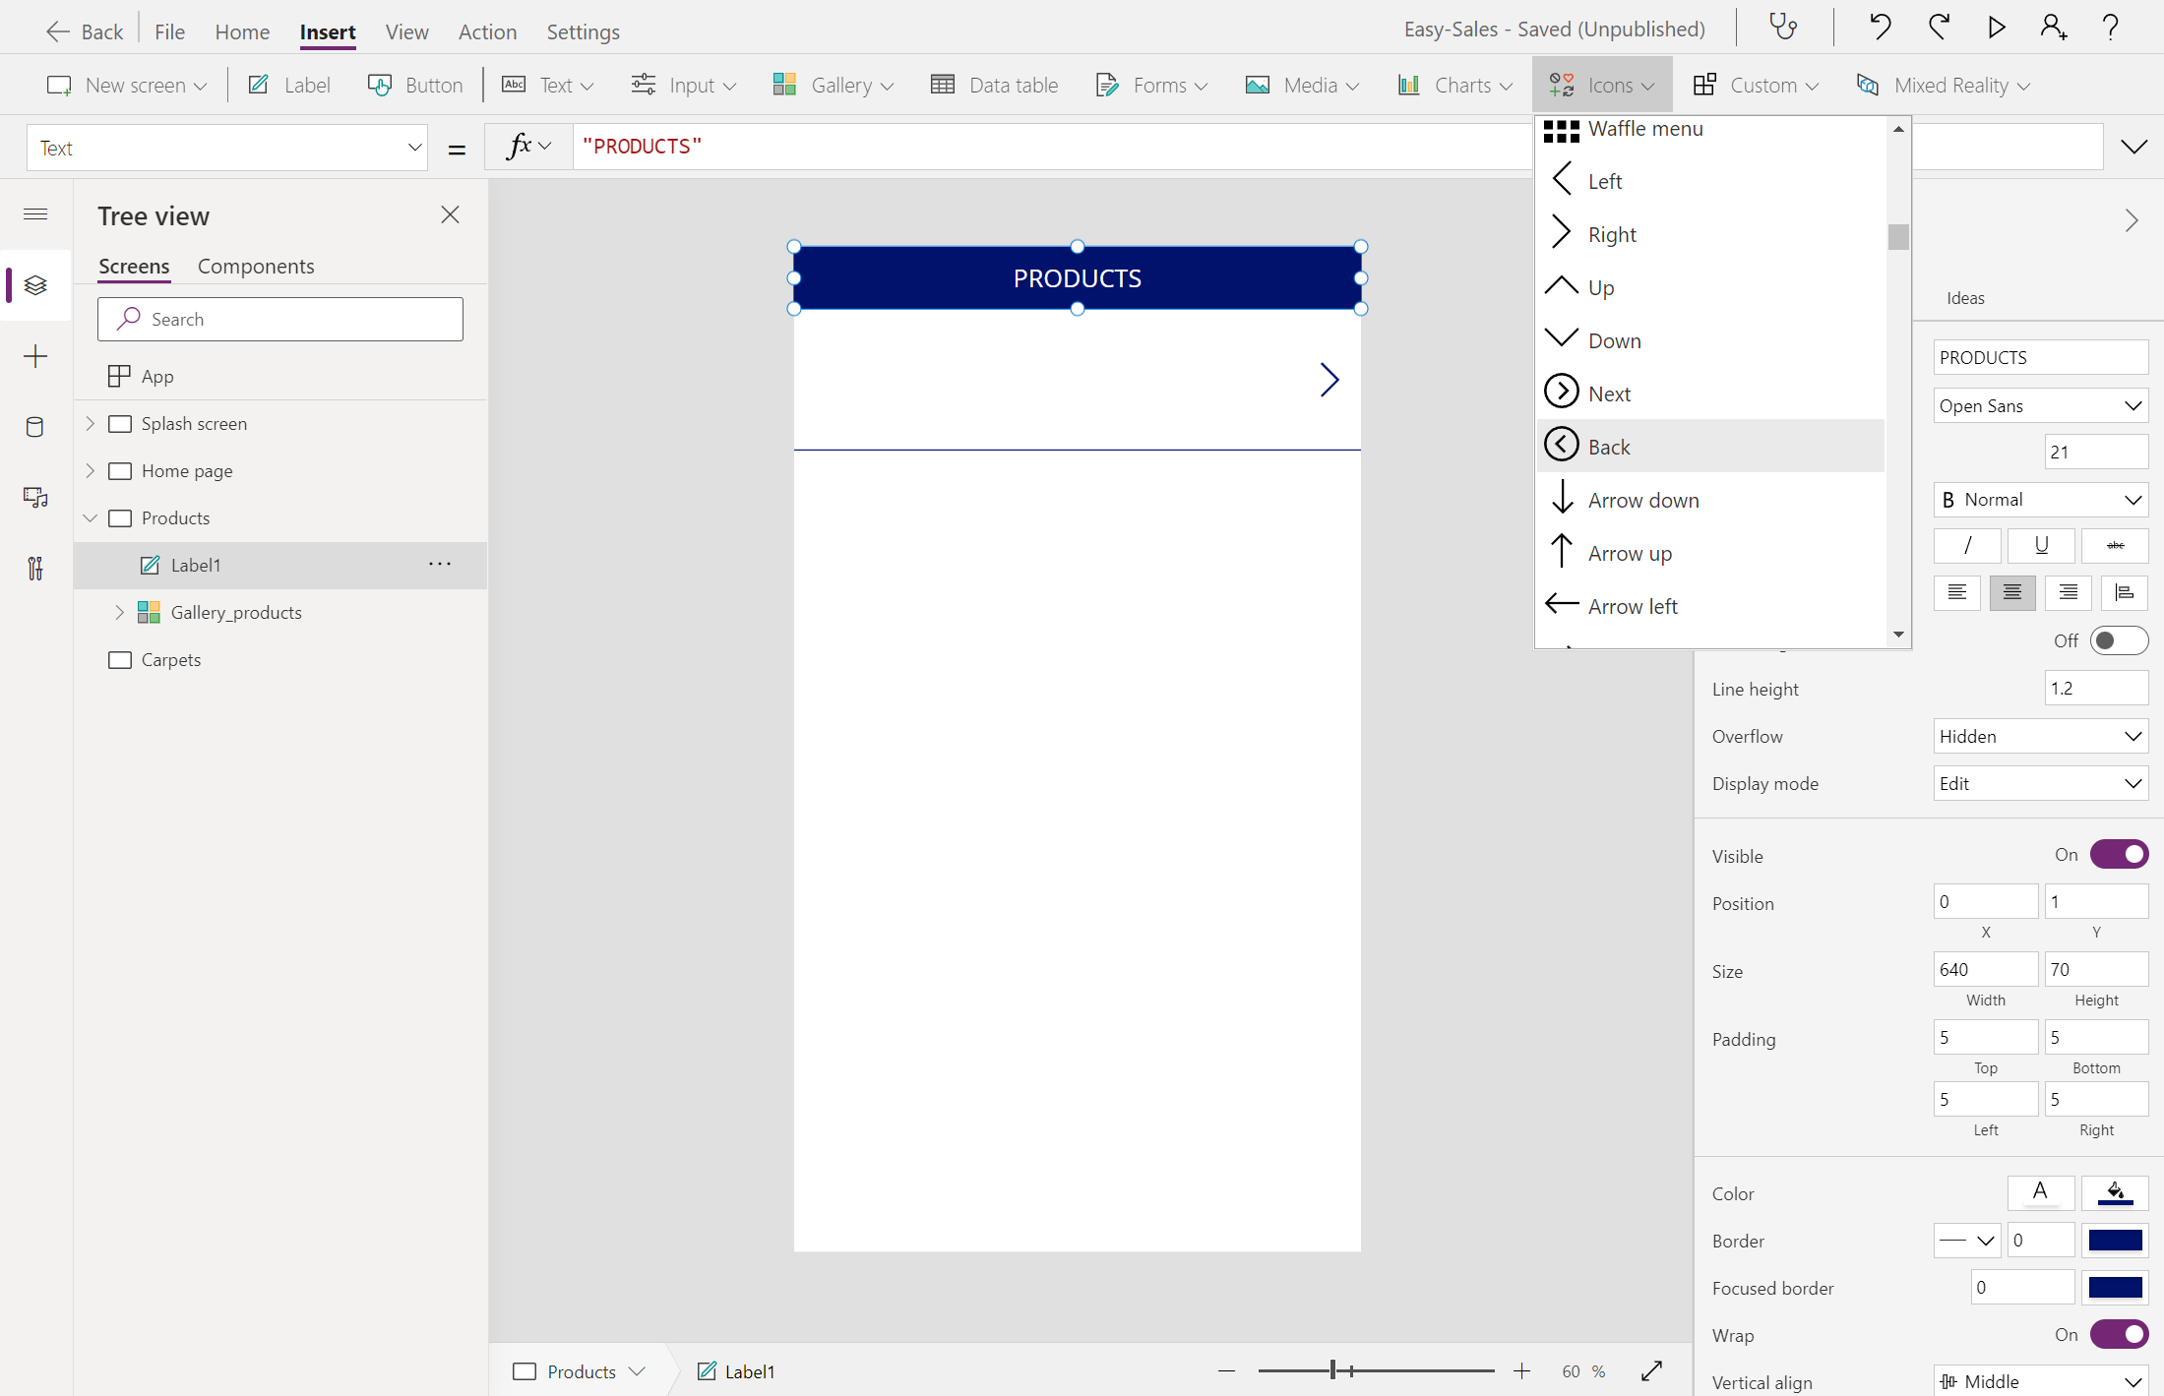The height and width of the screenshot is (1396, 2164).
Task: Click the App checker stethoscope icon
Action: click(1783, 28)
